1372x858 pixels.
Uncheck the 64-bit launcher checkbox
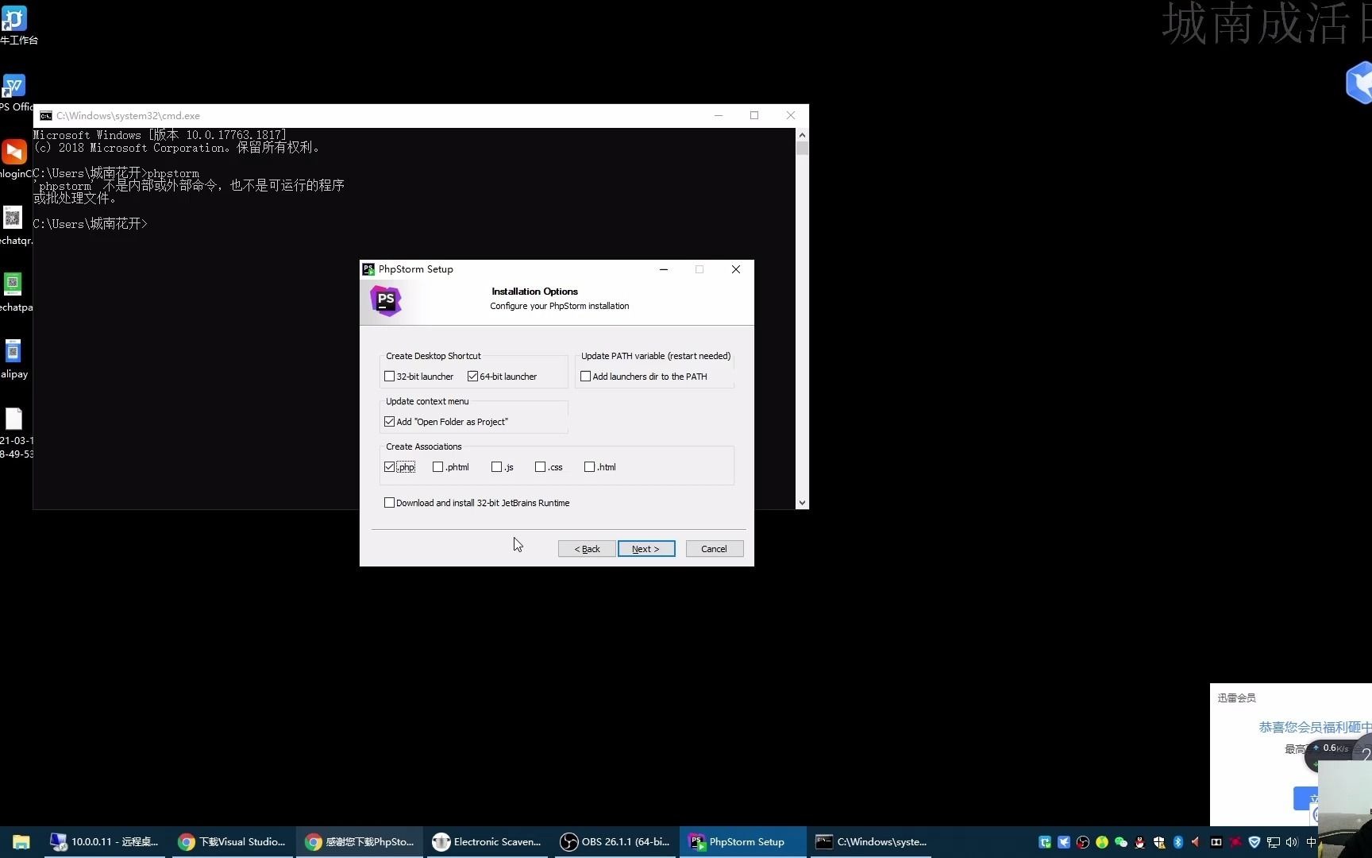pyautogui.click(x=472, y=377)
